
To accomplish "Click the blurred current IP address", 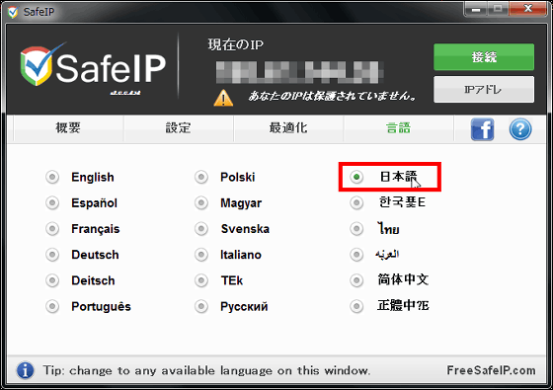I will [x=300, y=72].
